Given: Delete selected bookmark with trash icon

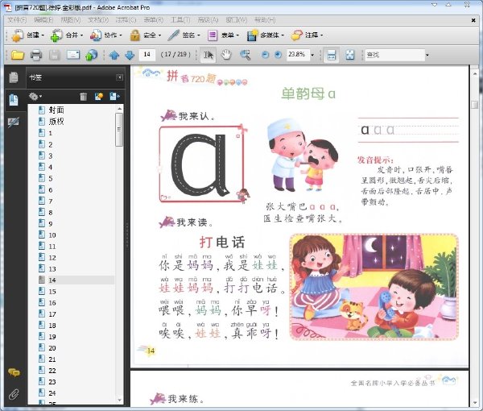Looking at the screenshot, I should 84,97.
